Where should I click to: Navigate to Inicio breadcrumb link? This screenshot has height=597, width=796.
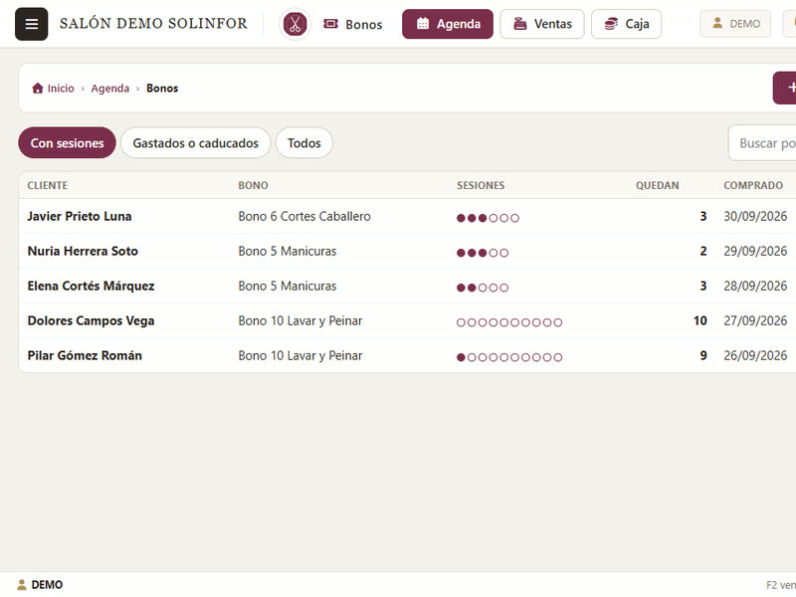pyautogui.click(x=61, y=89)
